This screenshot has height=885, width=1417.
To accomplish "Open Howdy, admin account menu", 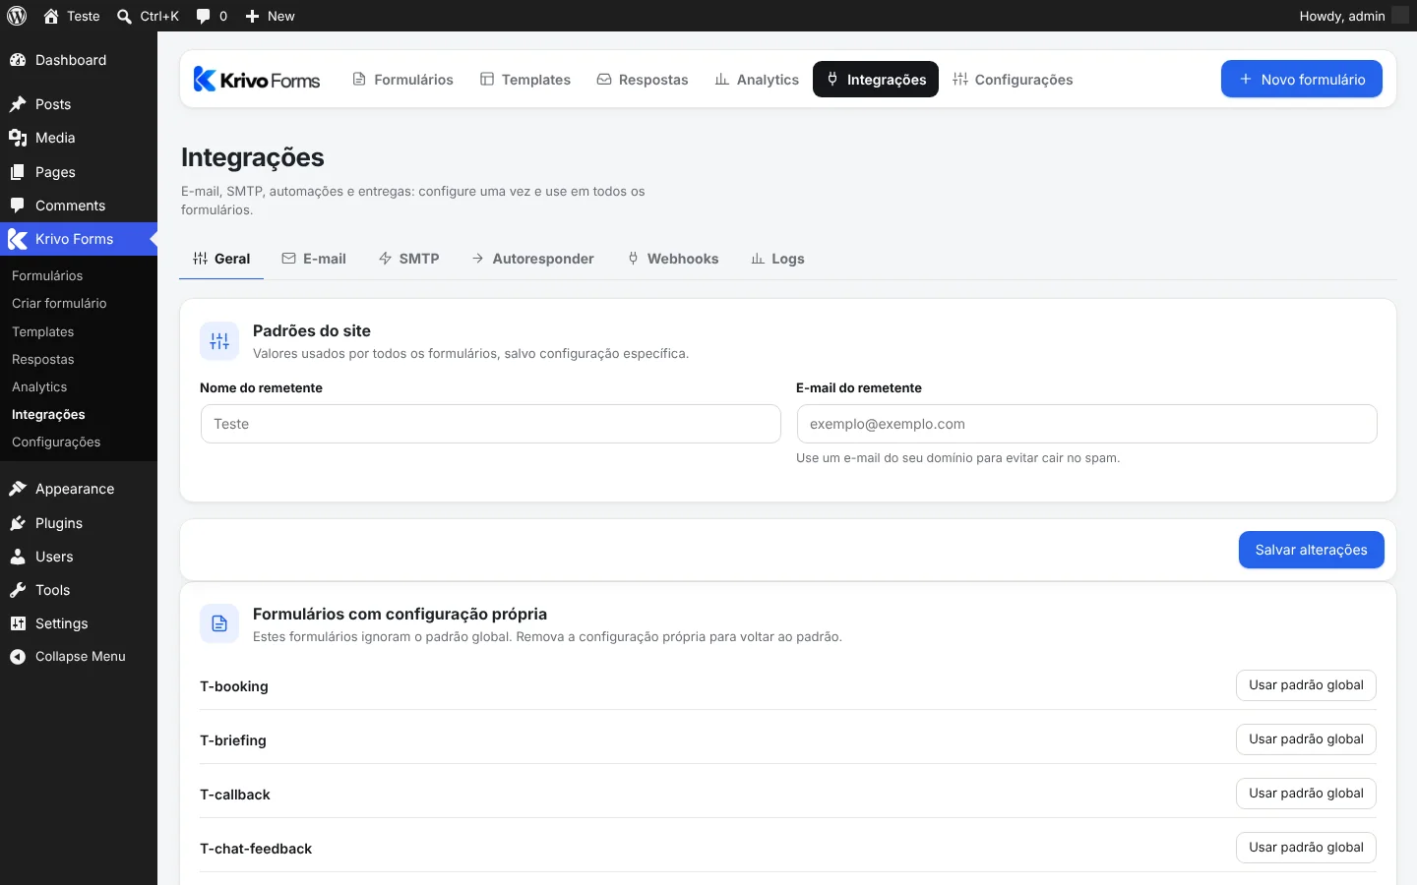I will point(1353,16).
